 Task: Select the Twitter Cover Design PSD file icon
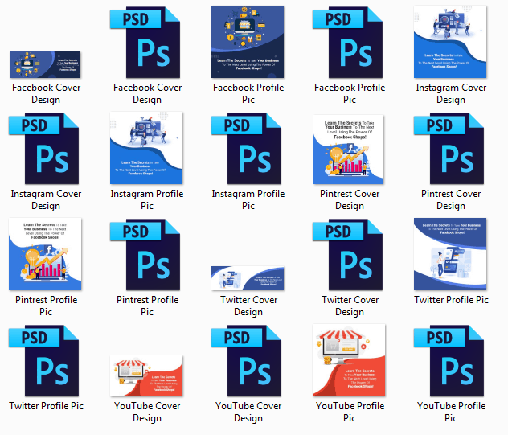tap(349, 255)
